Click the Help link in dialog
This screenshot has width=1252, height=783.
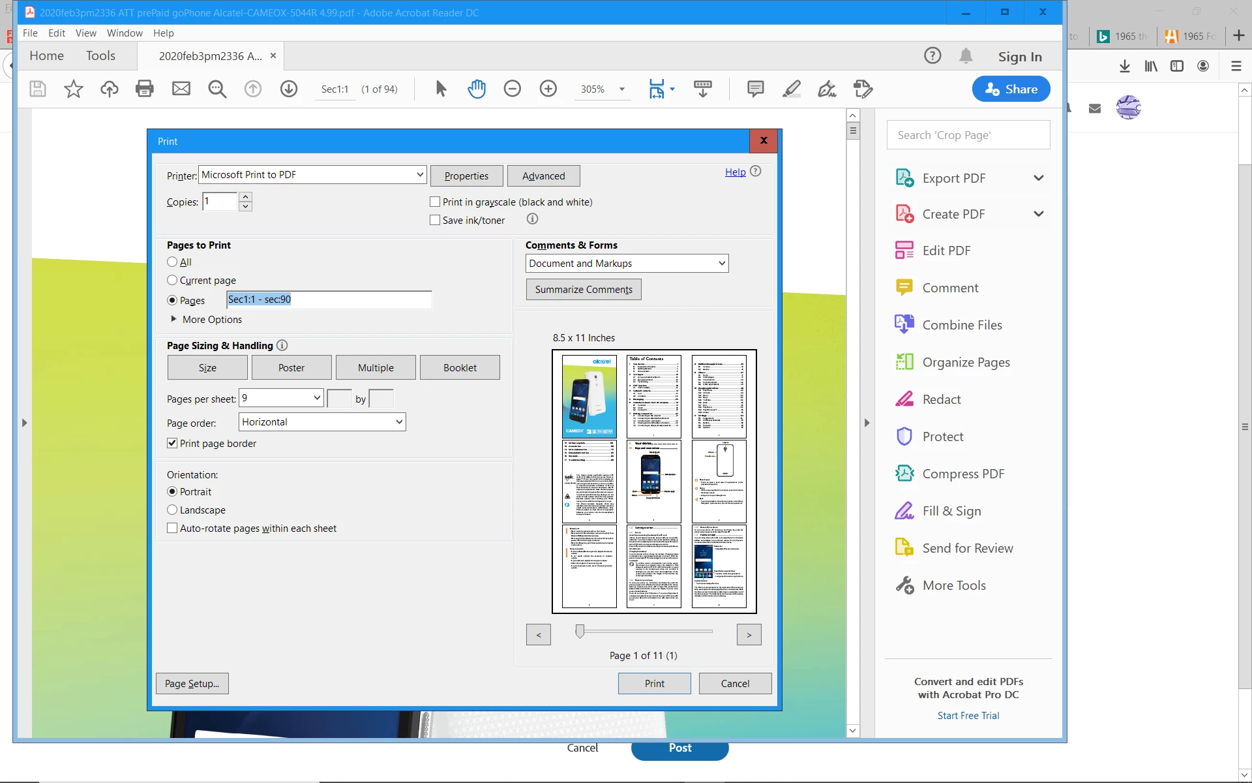(735, 172)
